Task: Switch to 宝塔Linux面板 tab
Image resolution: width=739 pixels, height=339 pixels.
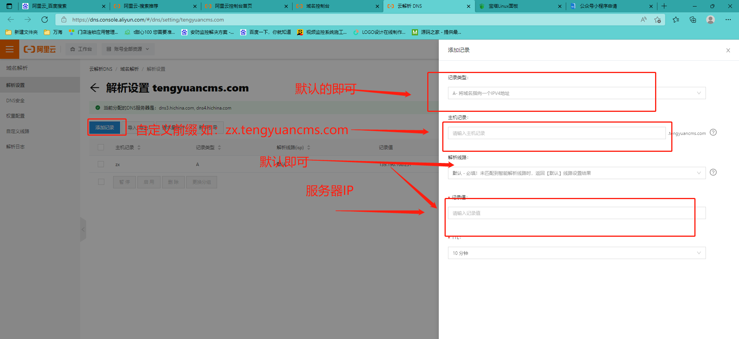Action: coord(520,6)
